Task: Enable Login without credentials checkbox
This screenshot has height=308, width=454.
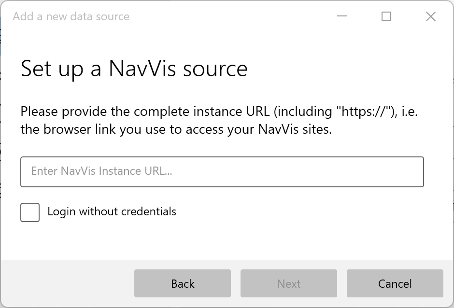Action: point(30,212)
